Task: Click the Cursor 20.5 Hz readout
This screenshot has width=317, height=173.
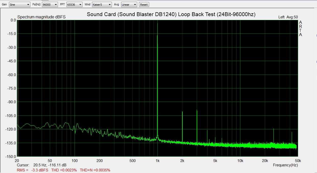Action: (x=42, y=165)
